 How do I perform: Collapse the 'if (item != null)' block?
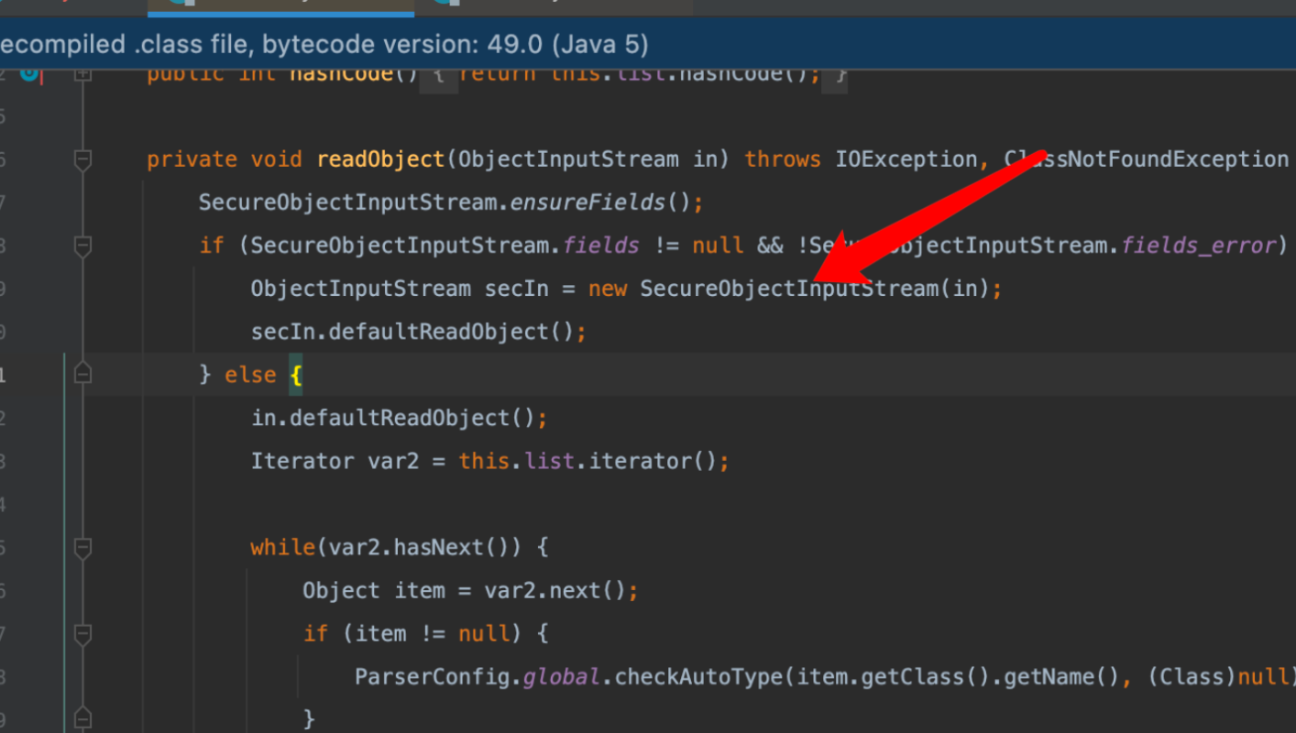pos(82,634)
